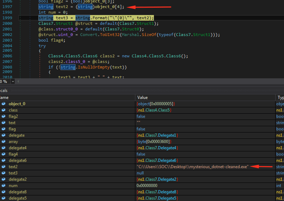This screenshot has height=201, width=284.
Task: Click IsNullOrEmpty in line 2008
Action: coord(94,67)
